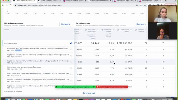Toggle eye icon for 'Вечный календарь АНТИБУКИ' row

[x=71, y=81]
